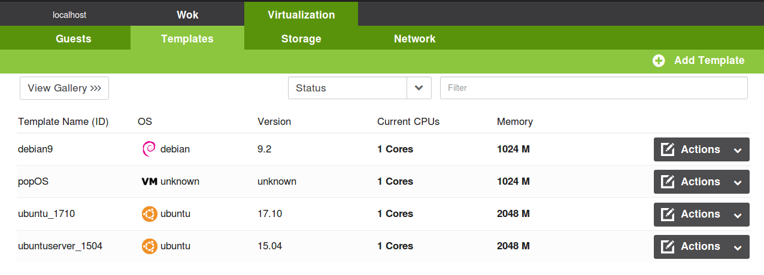Click the edit pencil icon on popOS Actions
This screenshot has width=764, height=275.
click(668, 182)
